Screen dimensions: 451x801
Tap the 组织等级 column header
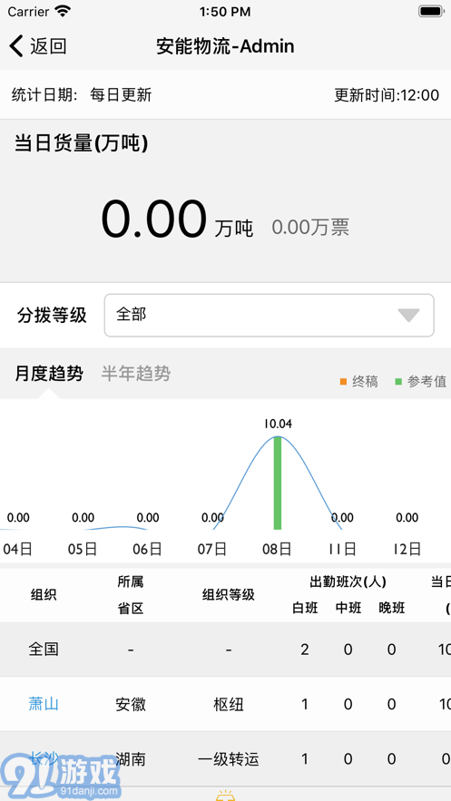(x=229, y=594)
